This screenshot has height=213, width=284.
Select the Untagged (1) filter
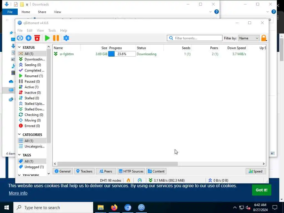[32, 167]
